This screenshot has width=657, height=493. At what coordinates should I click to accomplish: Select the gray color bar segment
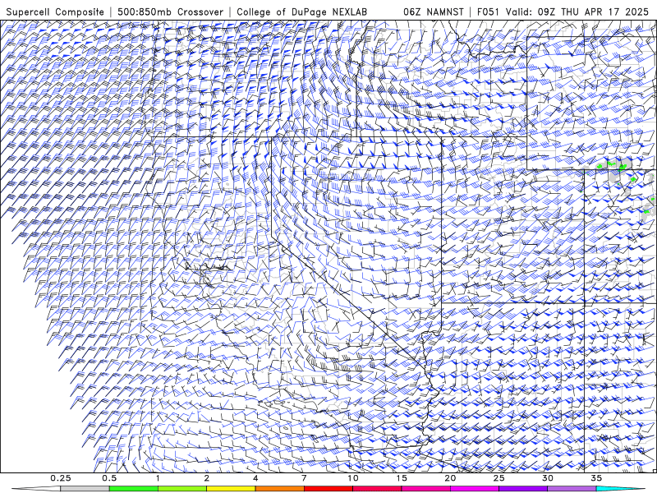click(85, 489)
